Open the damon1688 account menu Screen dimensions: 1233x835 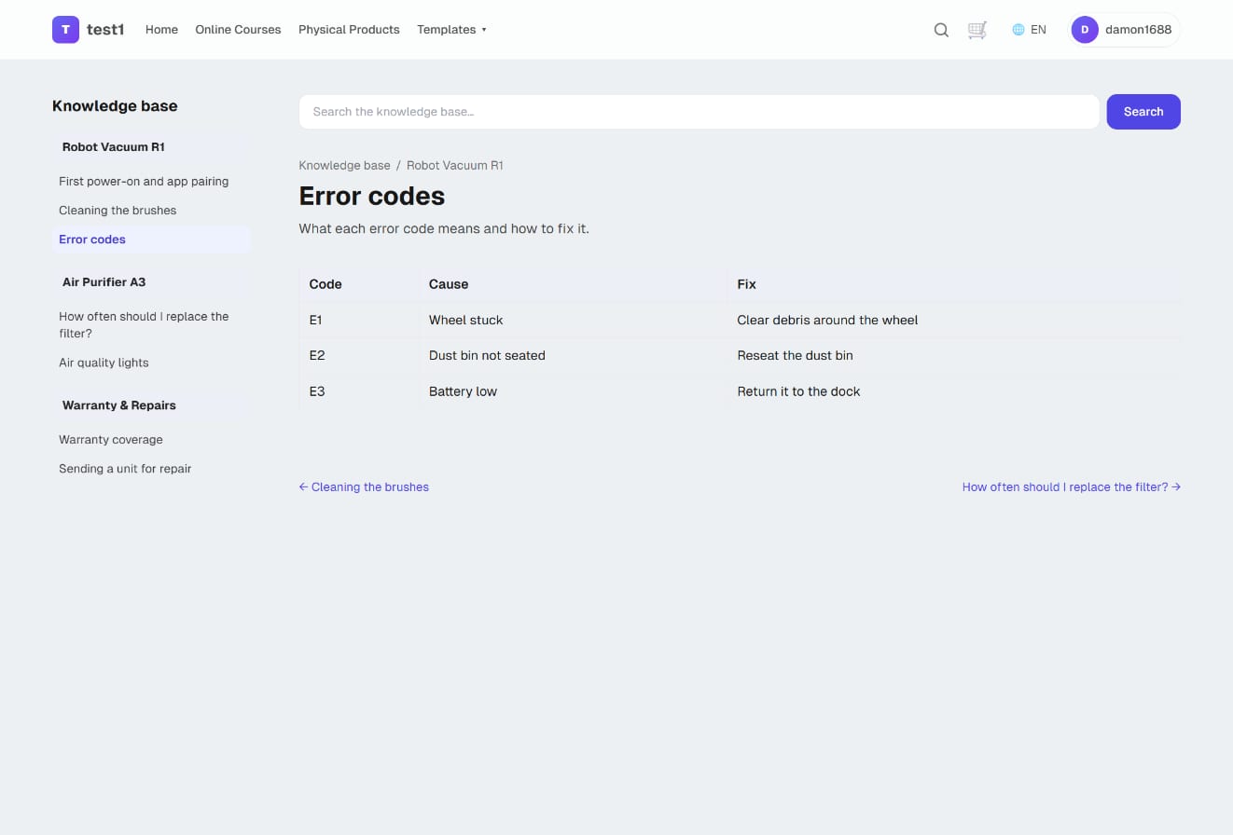coord(1124,30)
